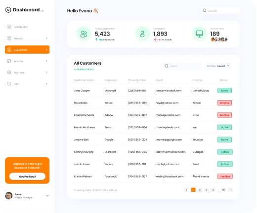Screen dimensions: 257x213
Task: Click the jane@microsoft.com email cell
Action: coord(169,91)
